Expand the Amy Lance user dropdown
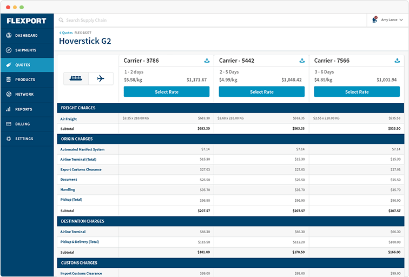This screenshot has height=277, width=409. pyautogui.click(x=392, y=20)
